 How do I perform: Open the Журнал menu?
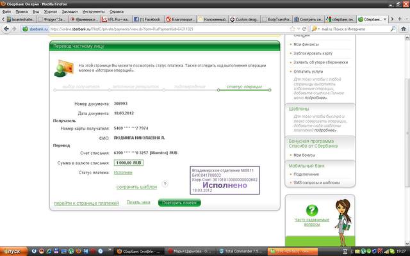[50, 12]
